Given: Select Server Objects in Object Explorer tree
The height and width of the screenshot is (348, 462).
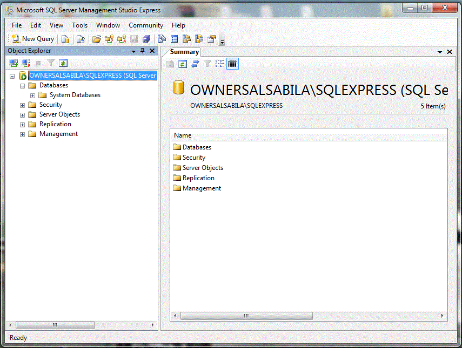Looking at the screenshot, I should [59, 114].
